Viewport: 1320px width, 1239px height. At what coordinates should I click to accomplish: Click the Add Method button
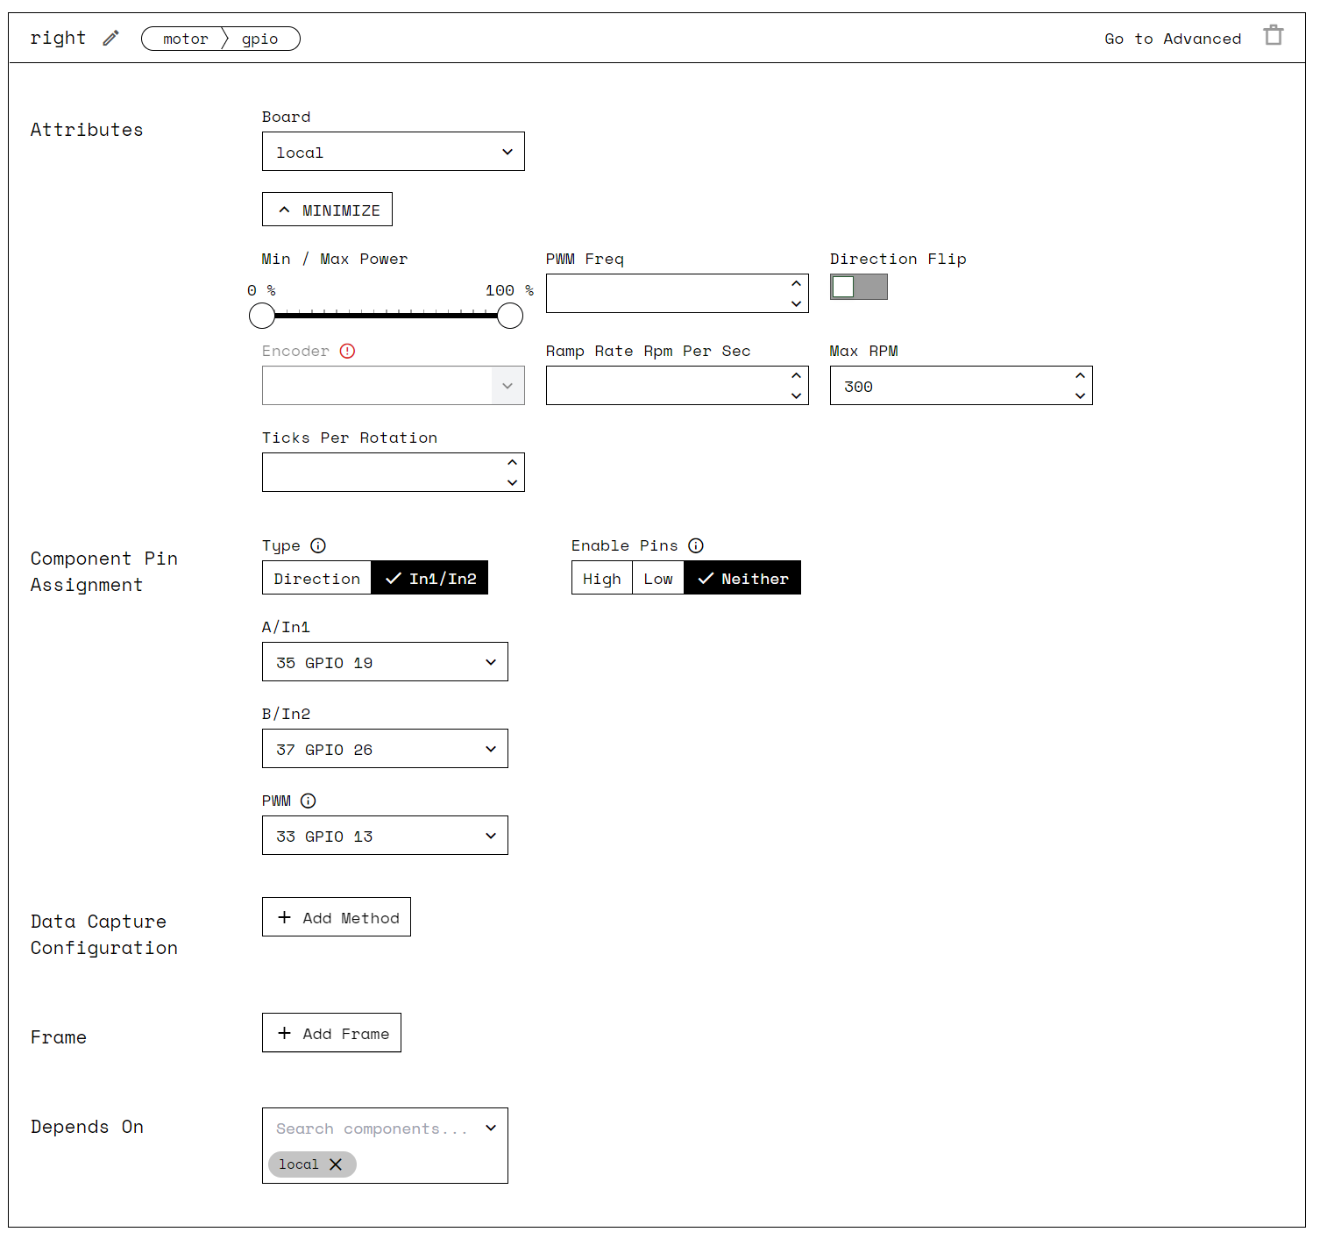(x=336, y=916)
